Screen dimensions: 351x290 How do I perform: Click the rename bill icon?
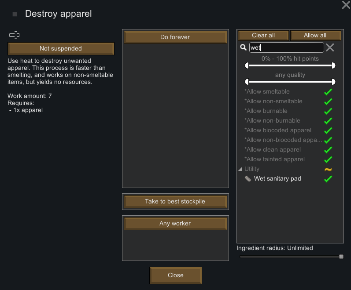coord(15,35)
